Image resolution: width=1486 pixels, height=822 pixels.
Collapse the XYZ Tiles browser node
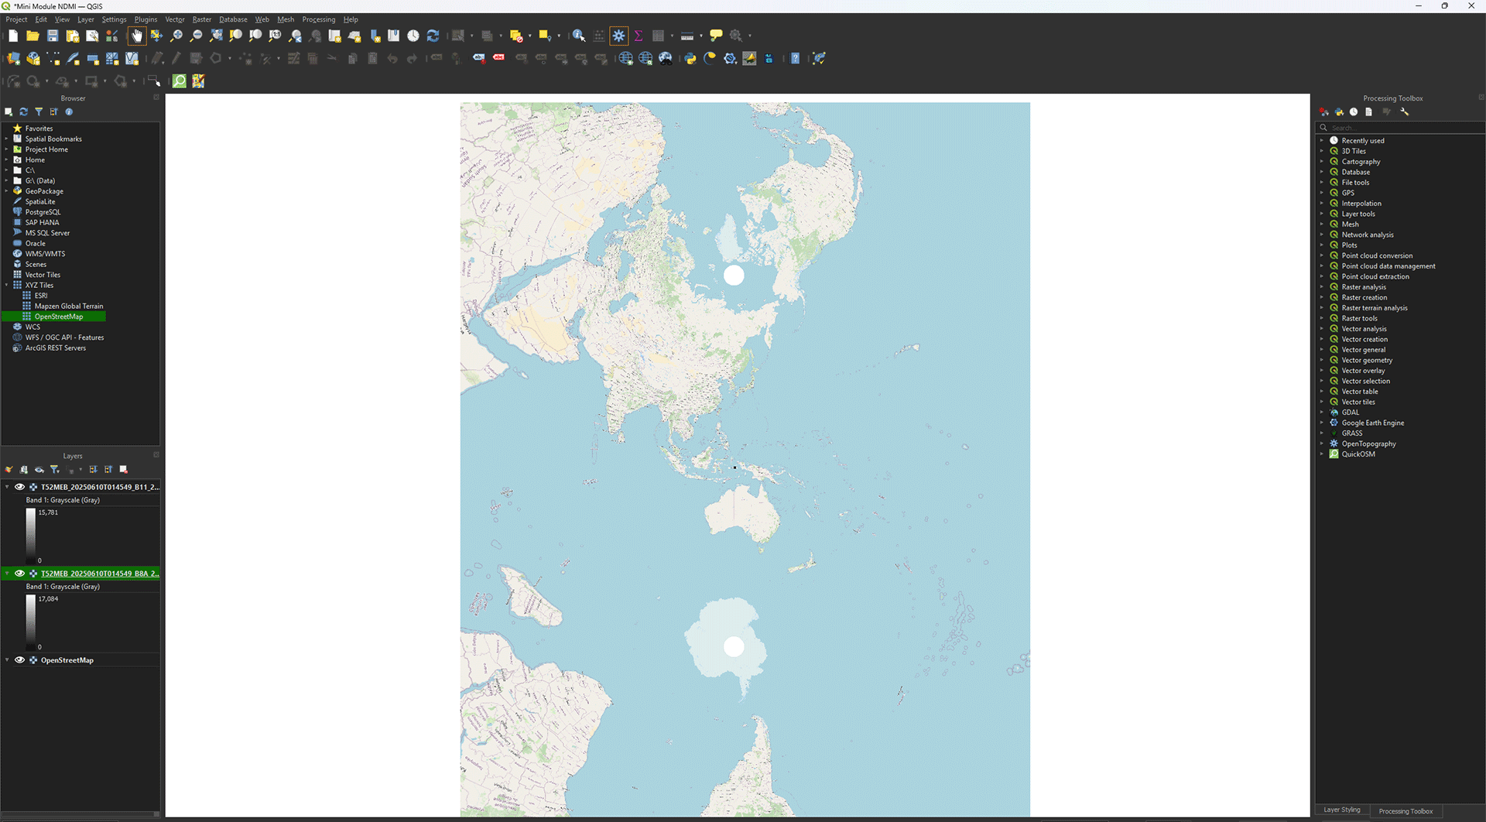point(7,286)
